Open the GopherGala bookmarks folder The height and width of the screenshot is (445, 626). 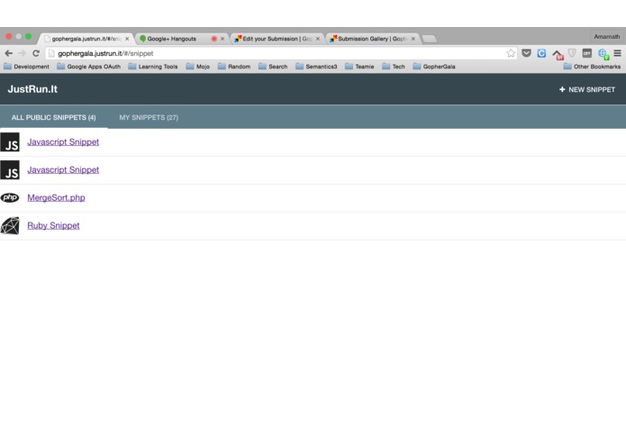tap(434, 67)
